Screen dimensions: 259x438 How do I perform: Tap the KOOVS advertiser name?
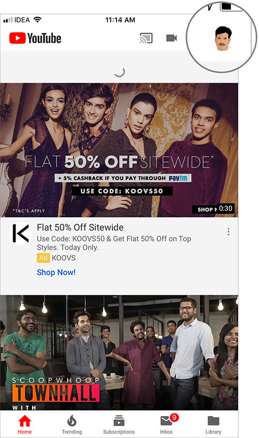64,258
